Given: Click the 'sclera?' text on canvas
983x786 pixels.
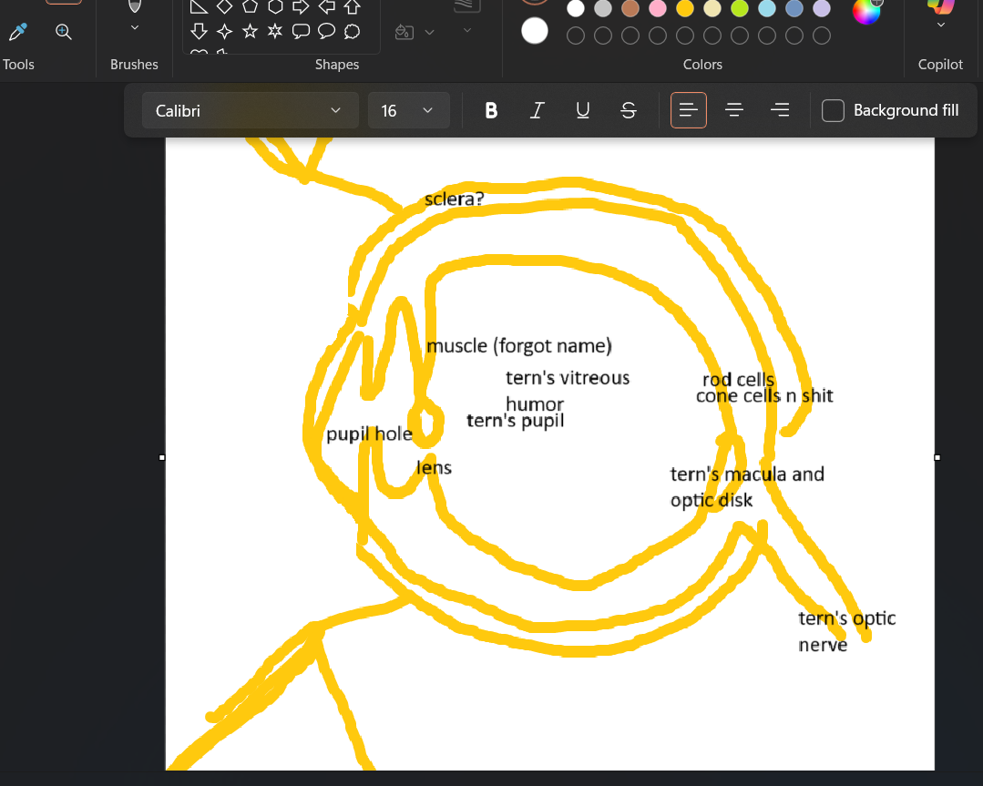Looking at the screenshot, I should click(x=454, y=199).
